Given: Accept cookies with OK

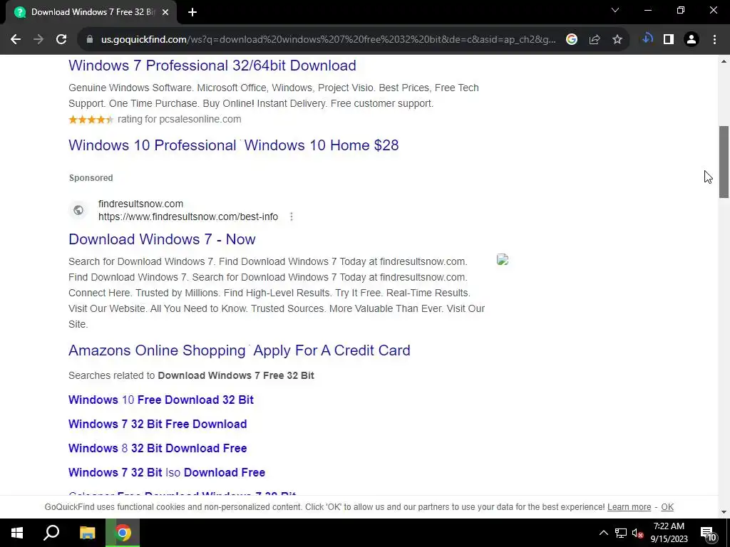Looking at the screenshot, I should [x=667, y=507].
